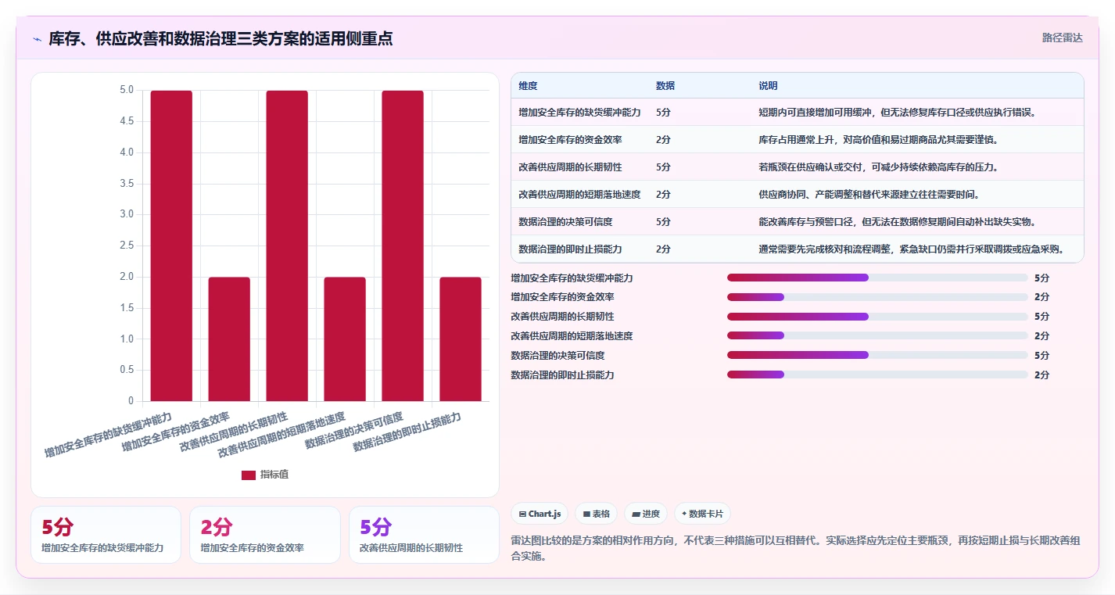Click table cell 改善供应周期的长期韧性
The height and width of the screenshot is (595, 1115).
pos(570,167)
